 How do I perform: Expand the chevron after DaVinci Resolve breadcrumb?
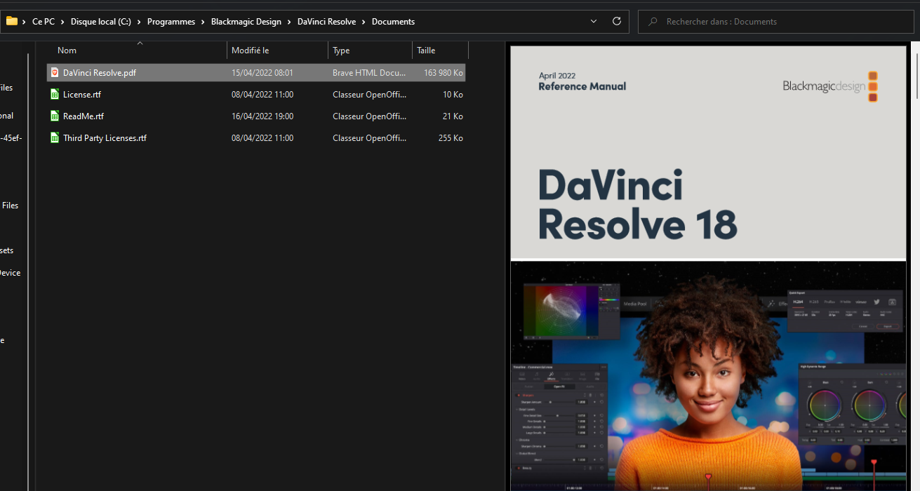pos(364,22)
